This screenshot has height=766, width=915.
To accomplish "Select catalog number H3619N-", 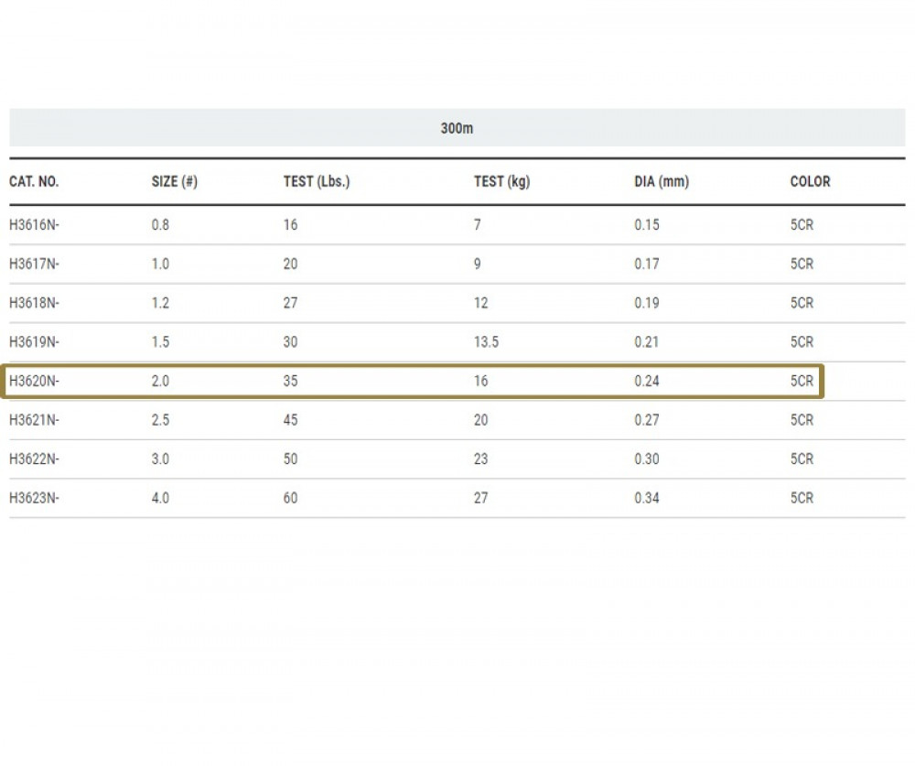I will [34, 342].
